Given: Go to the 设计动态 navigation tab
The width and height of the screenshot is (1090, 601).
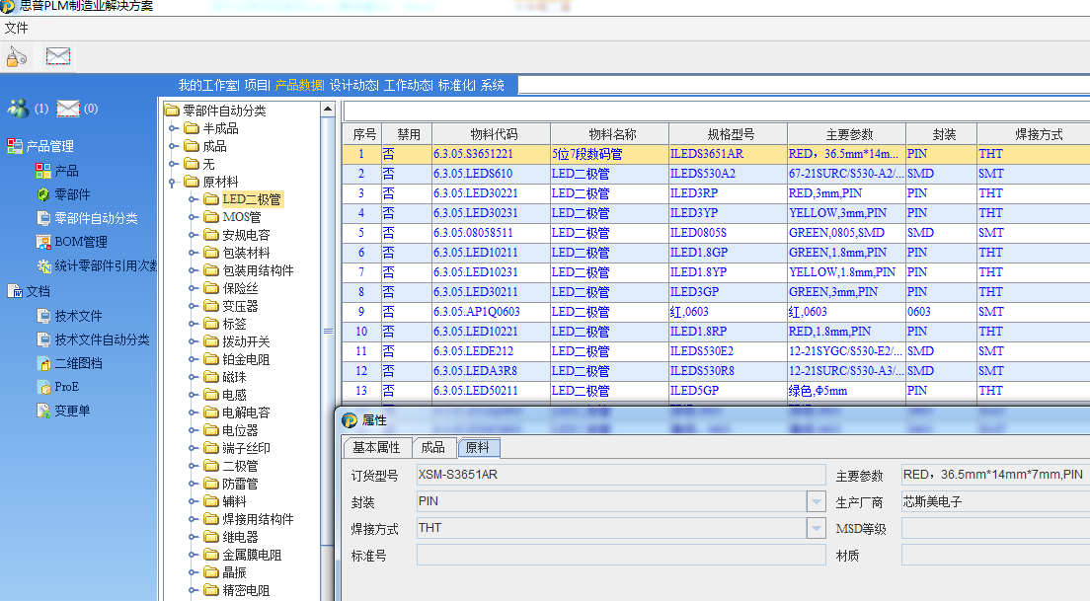Looking at the screenshot, I should pyautogui.click(x=353, y=85).
